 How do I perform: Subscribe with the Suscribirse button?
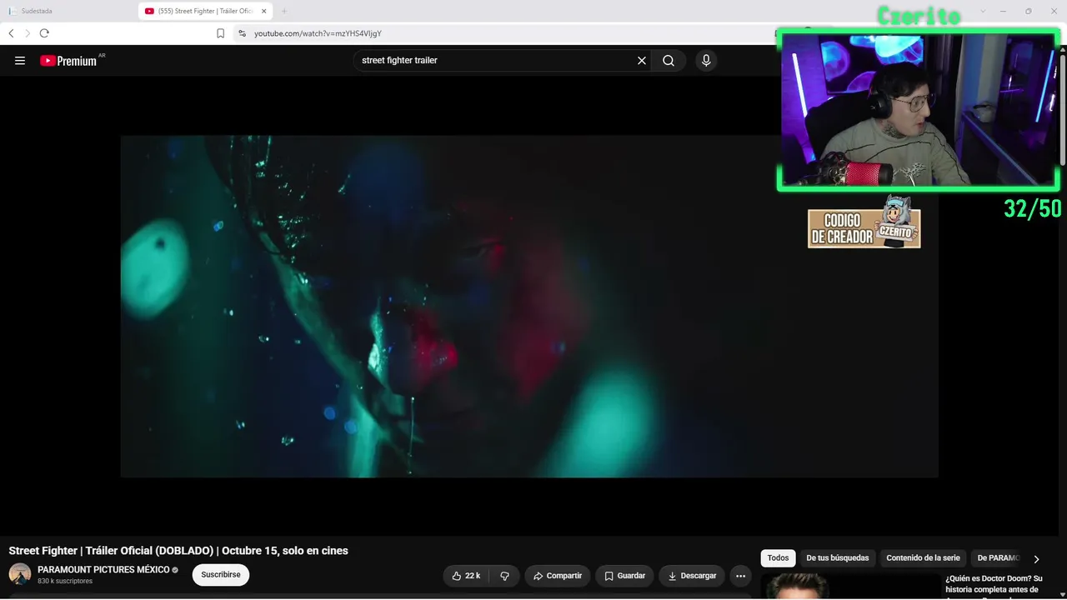click(221, 575)
